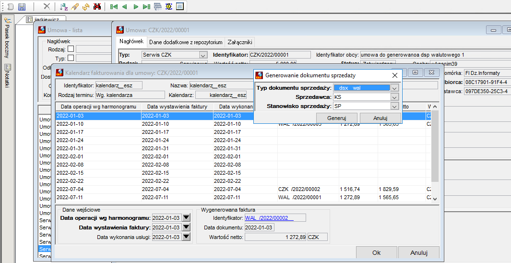
Task: Click the clock scheduler toolbar icon
Action: tap(169, 7)
